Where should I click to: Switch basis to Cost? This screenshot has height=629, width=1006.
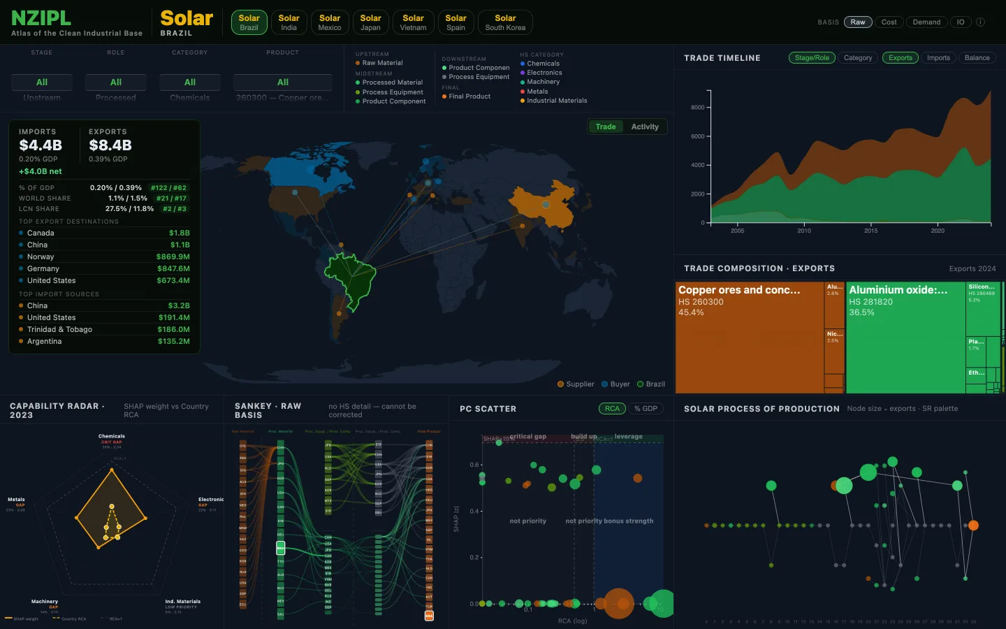889,22
